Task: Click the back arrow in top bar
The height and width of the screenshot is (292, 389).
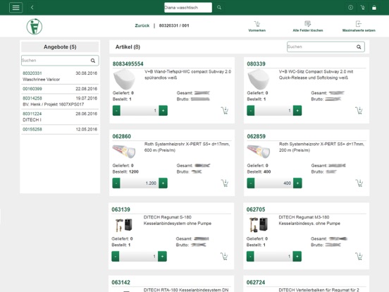Action: 32,8
